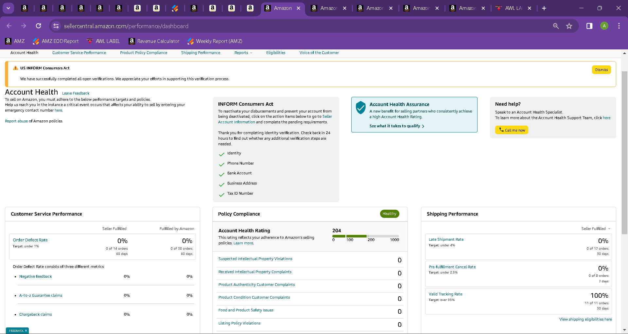628x334 pixels.
Task: Open Product Policy Compliance tab
Action: (144, 53)
